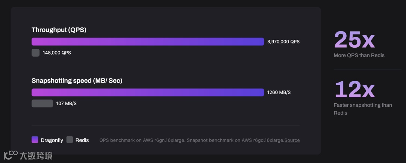Click the Dragonfly throughput bar
406x163 pixels.
coord(148,42)
